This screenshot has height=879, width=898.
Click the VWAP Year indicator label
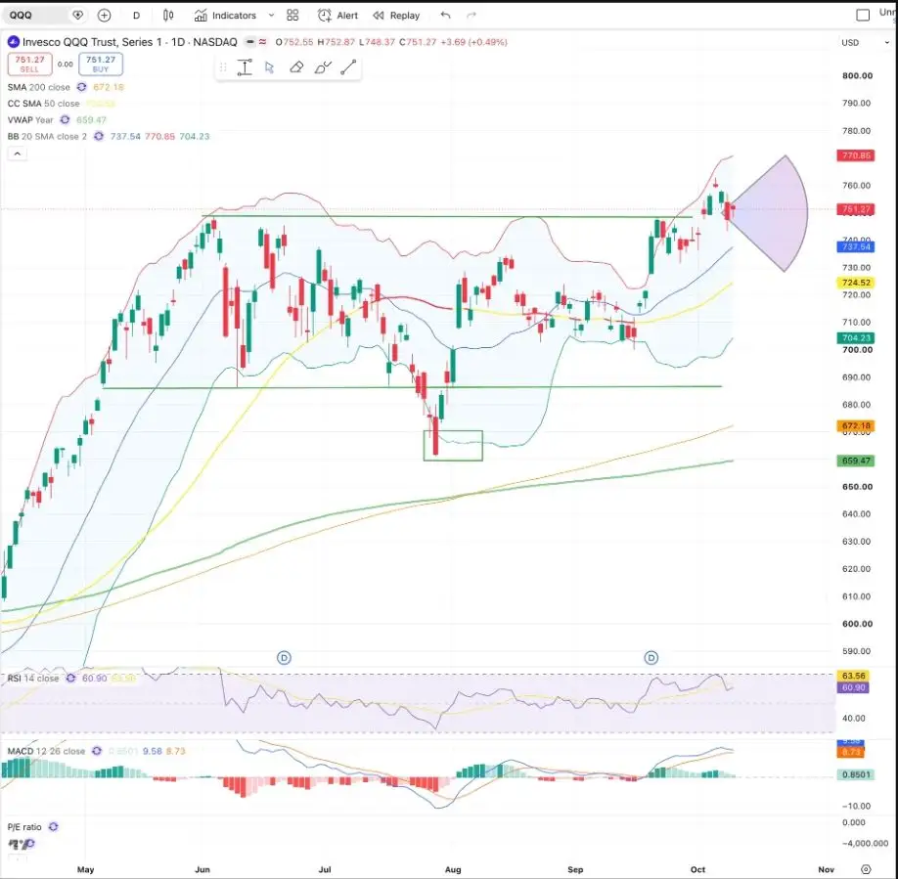[30, 120]
